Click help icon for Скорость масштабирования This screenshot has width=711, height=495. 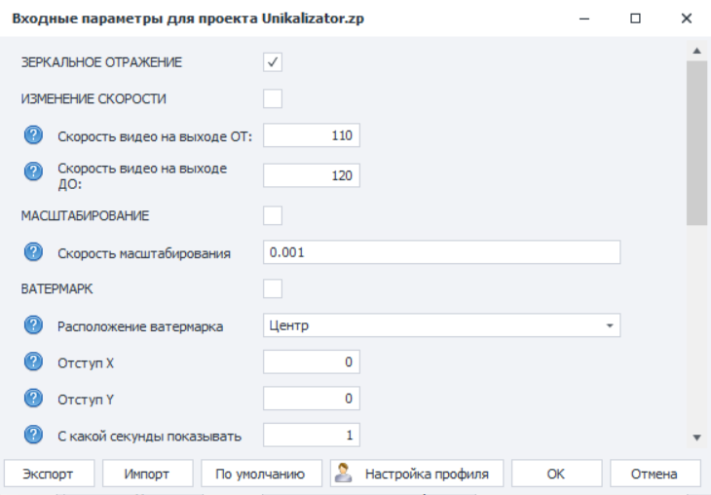tap(32, 252)
